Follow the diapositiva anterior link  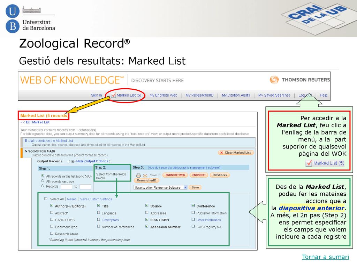311,208
